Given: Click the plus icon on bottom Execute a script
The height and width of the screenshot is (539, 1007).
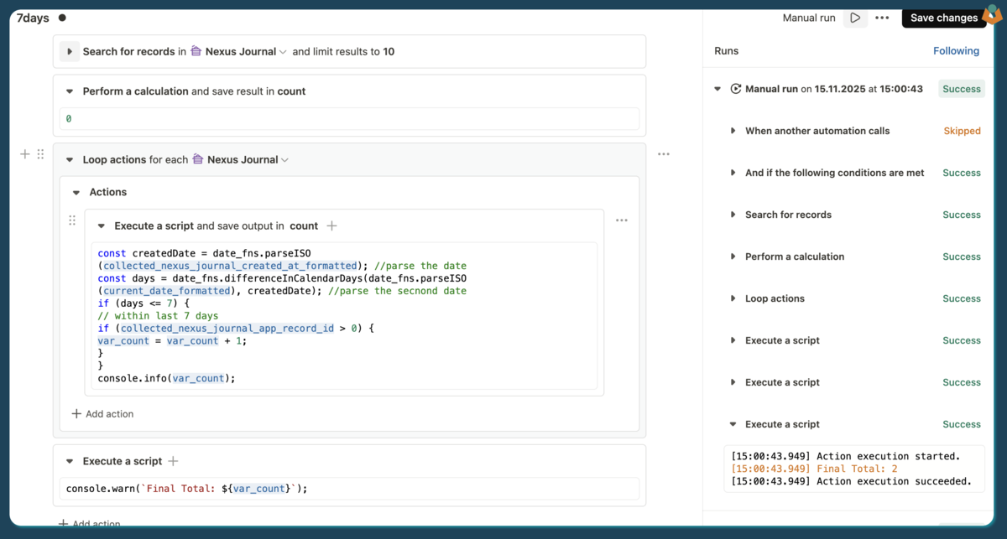Looking at the screenshot, I should pyautogui.click(x=174, y=461).
